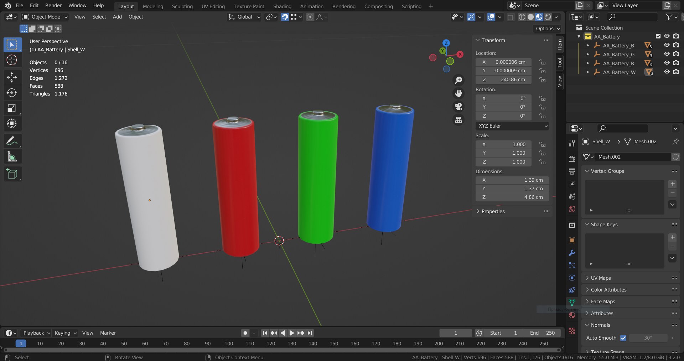The image size is (684, 361).
Task: Toggle the Auto Smooth checkbox
Action: [x=623, y=338]
